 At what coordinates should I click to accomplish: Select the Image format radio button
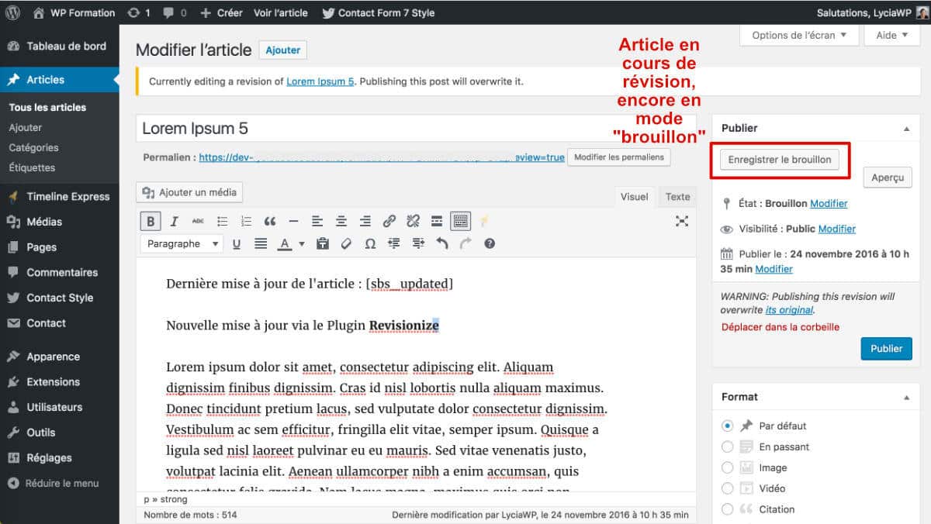(x=727, y=467)
